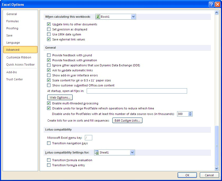Screen dimensions: 222x181
Task: Open the Sheet1 Lotus settings dropdown
Action: [132, 152]
